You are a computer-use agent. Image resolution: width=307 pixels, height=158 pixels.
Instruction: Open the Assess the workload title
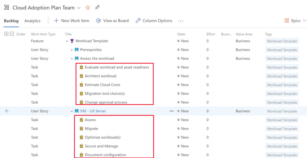(97, 58)
